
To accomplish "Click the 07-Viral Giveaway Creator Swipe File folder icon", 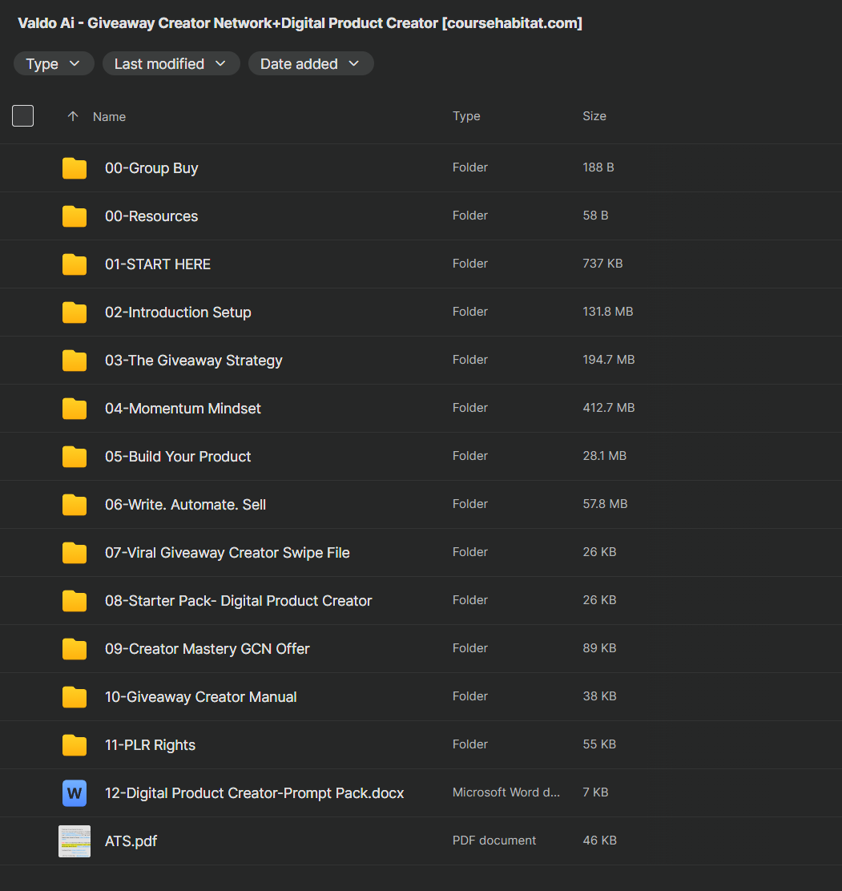I will coord(75,553).
